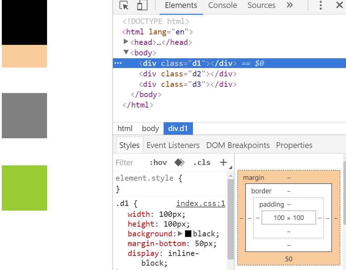Toggle the :hov element state button
This screenshot has width=346, height=270.
coord(158,163)
